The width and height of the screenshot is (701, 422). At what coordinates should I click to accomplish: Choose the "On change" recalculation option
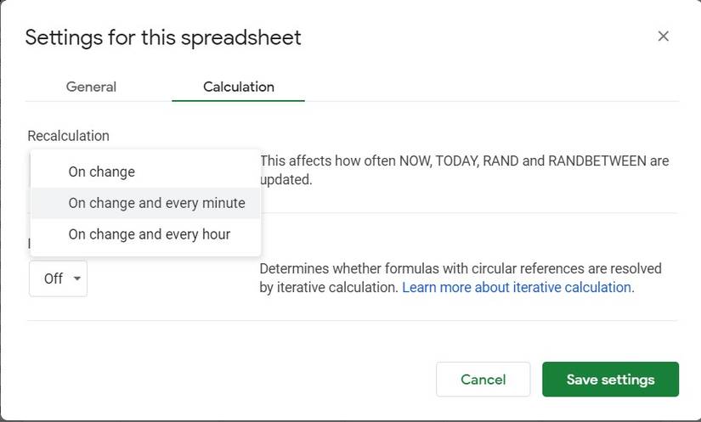[x=102, y=172]
